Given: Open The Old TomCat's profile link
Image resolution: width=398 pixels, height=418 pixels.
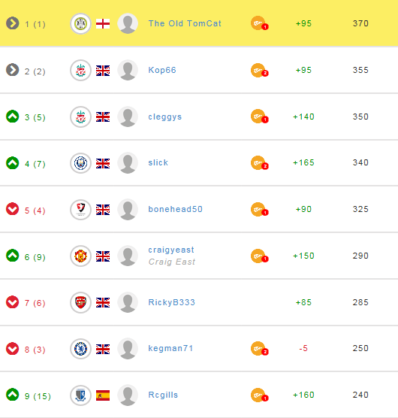Looking at the screenshot, I should 185,23.
